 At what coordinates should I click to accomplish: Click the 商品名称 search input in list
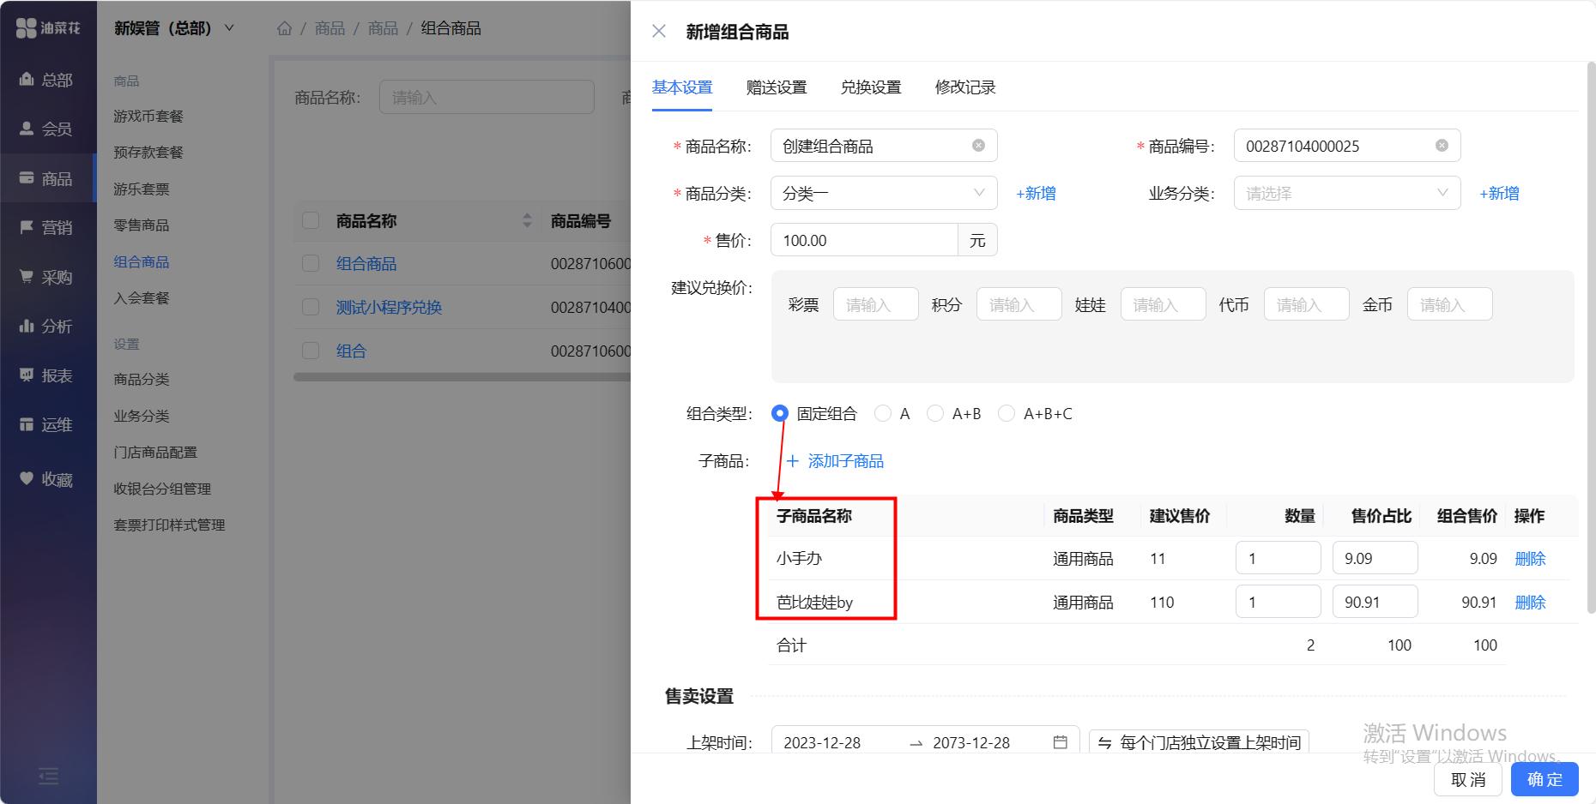(487, 97)
